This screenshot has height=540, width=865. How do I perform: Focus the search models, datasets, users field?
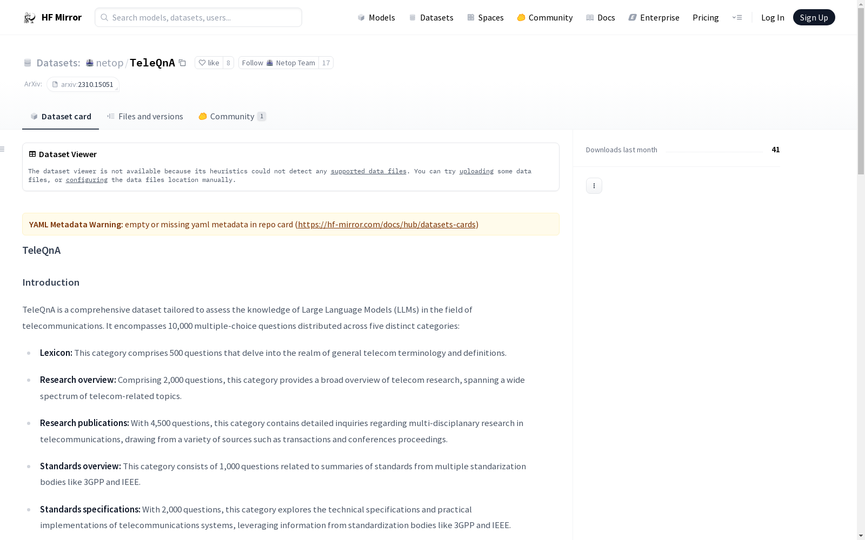tap(198, 18)
